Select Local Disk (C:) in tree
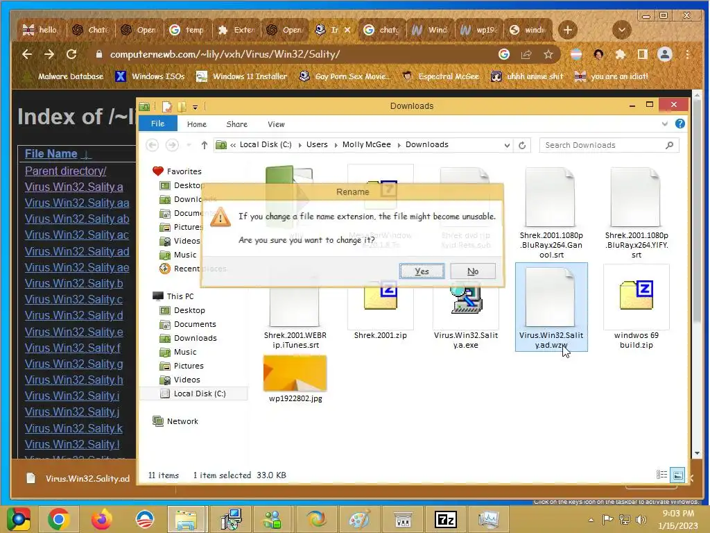710x533 pixels. (193, 394)
